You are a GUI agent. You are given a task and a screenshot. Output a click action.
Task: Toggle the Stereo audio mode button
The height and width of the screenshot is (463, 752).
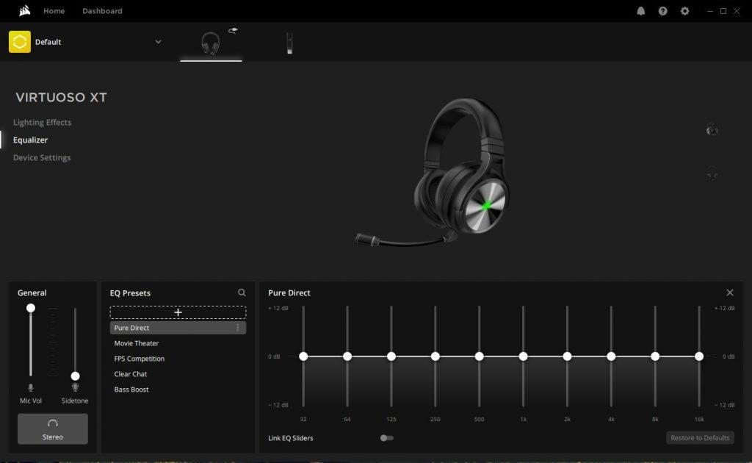click(x=53, y=429)
